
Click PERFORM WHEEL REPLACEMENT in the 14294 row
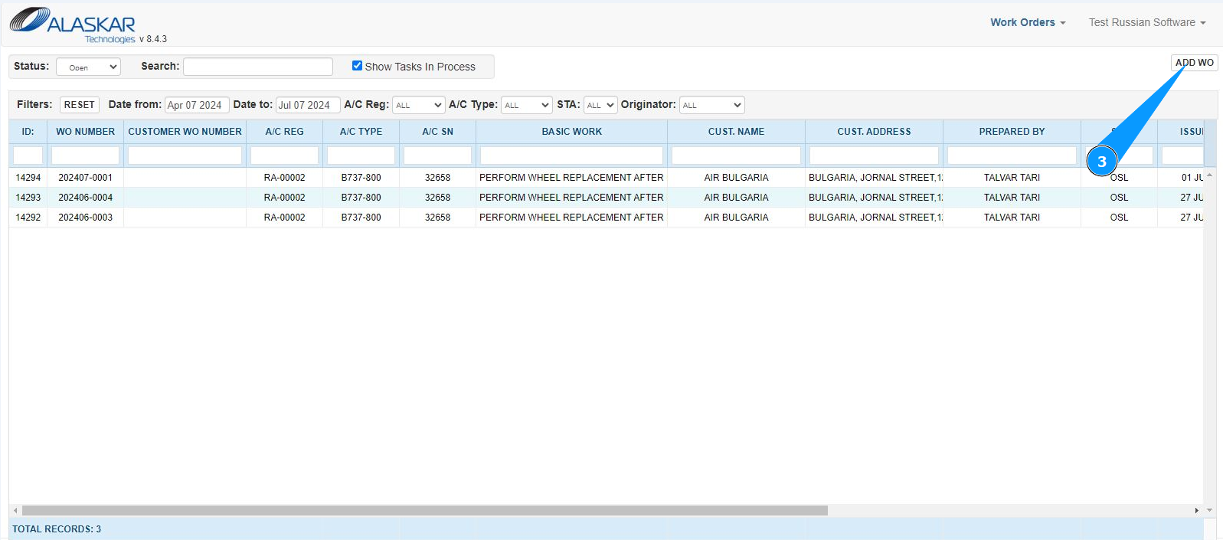tap(571, 178)
